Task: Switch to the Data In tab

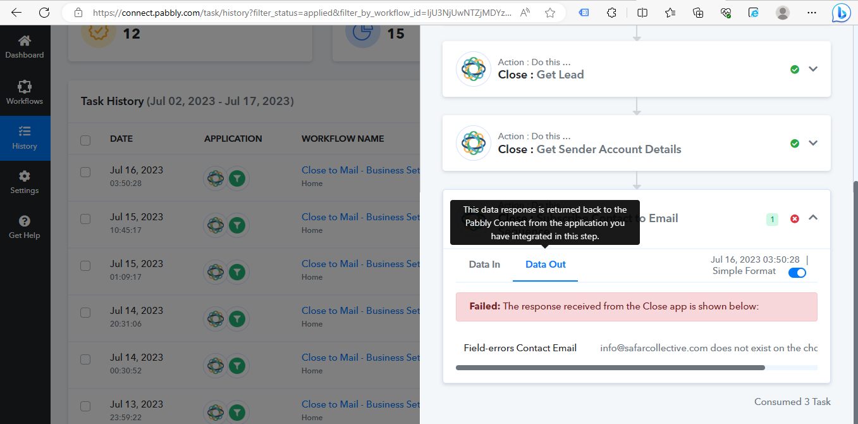Action: click(484, 265)
